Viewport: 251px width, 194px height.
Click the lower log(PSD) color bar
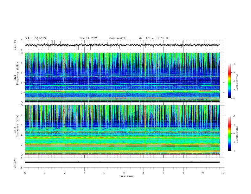[229, 133]
